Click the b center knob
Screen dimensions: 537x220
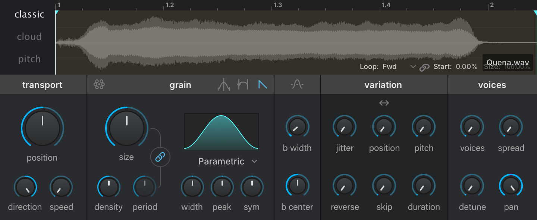tap(298, 186)
